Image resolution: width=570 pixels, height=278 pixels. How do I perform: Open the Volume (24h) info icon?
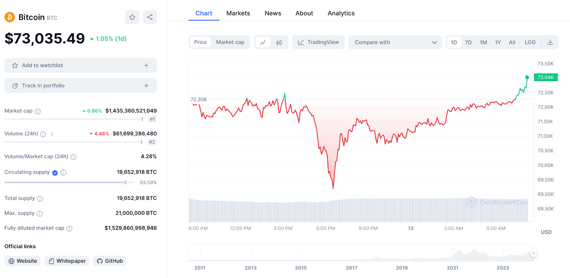43,134
